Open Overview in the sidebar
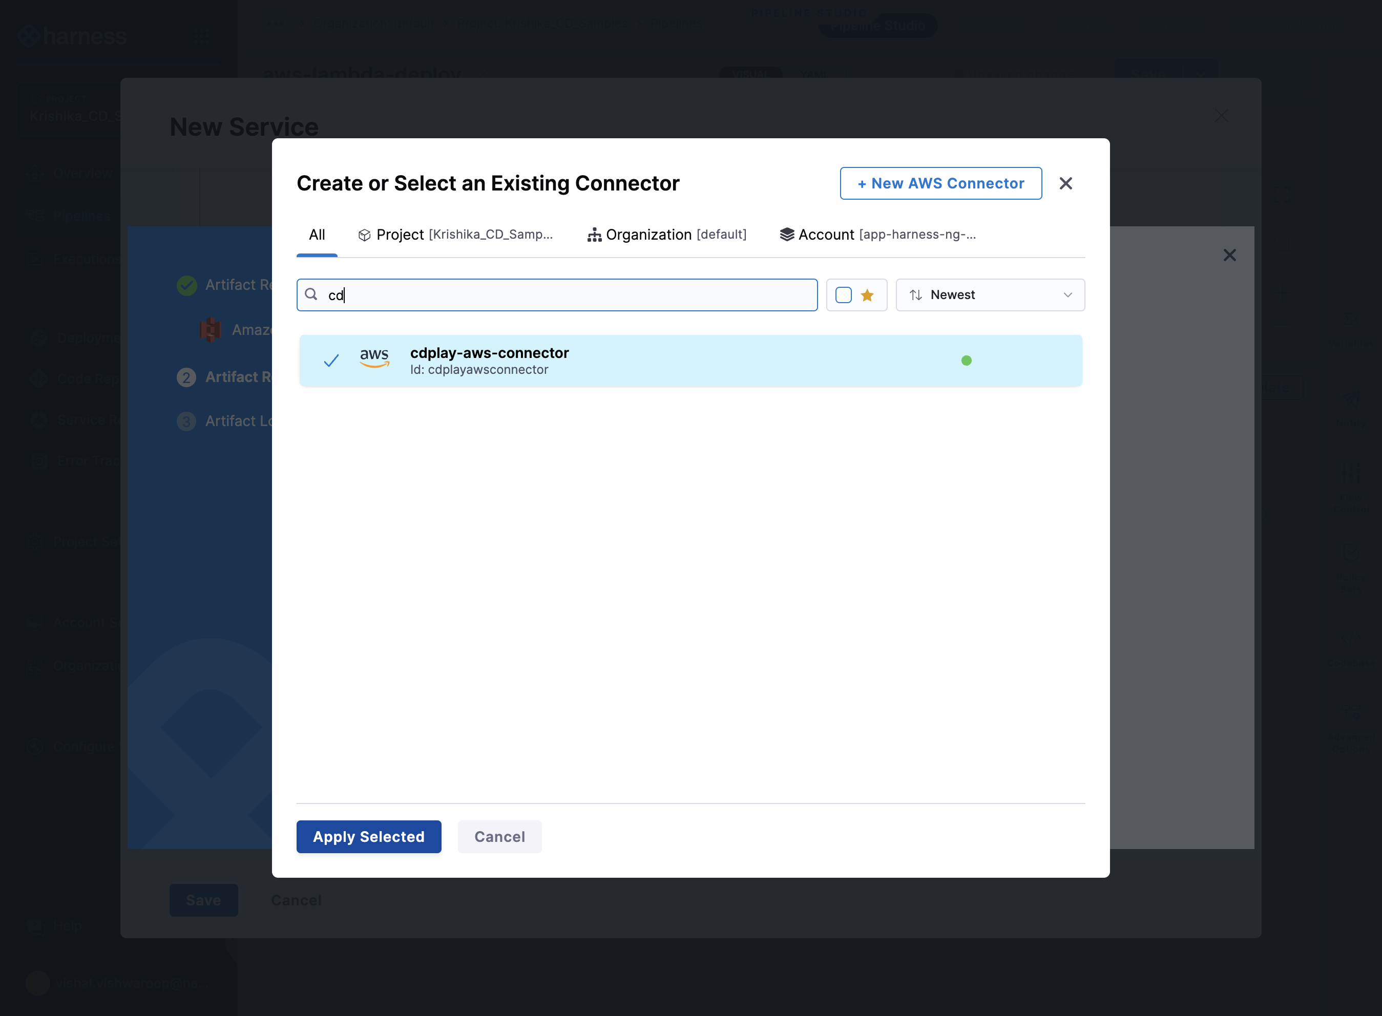Viewport: 1382px width, 1016px height. coord(70,173)
